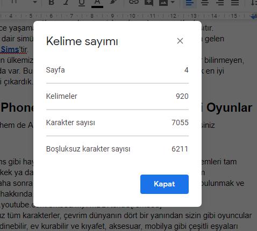257x231 pixels.
Task: Toggle bold formatting in the toolbar
Action: (x=52, y=3)
